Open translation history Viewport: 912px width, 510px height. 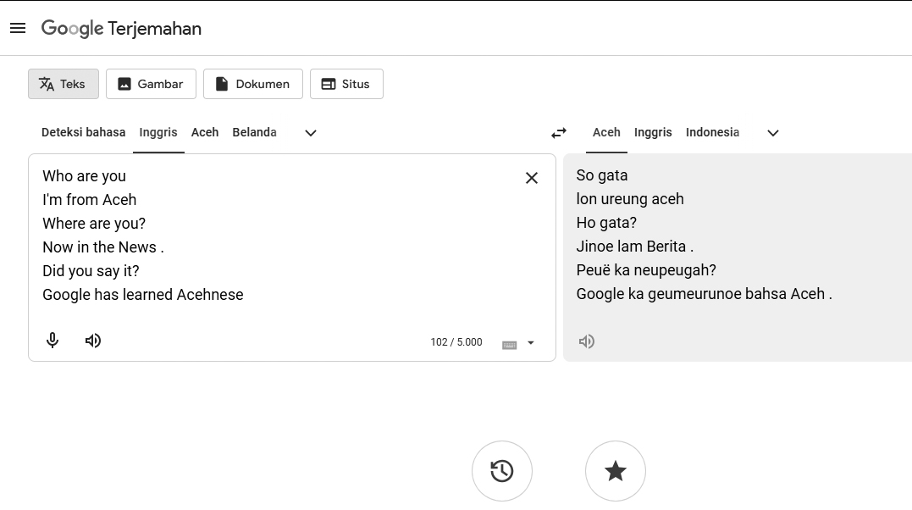coord(502,471)
